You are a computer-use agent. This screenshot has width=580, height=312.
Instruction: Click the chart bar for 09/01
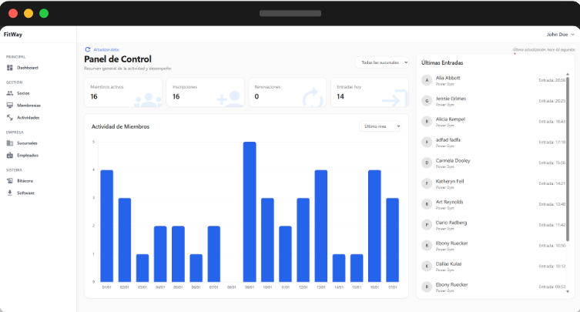point(250,212)
